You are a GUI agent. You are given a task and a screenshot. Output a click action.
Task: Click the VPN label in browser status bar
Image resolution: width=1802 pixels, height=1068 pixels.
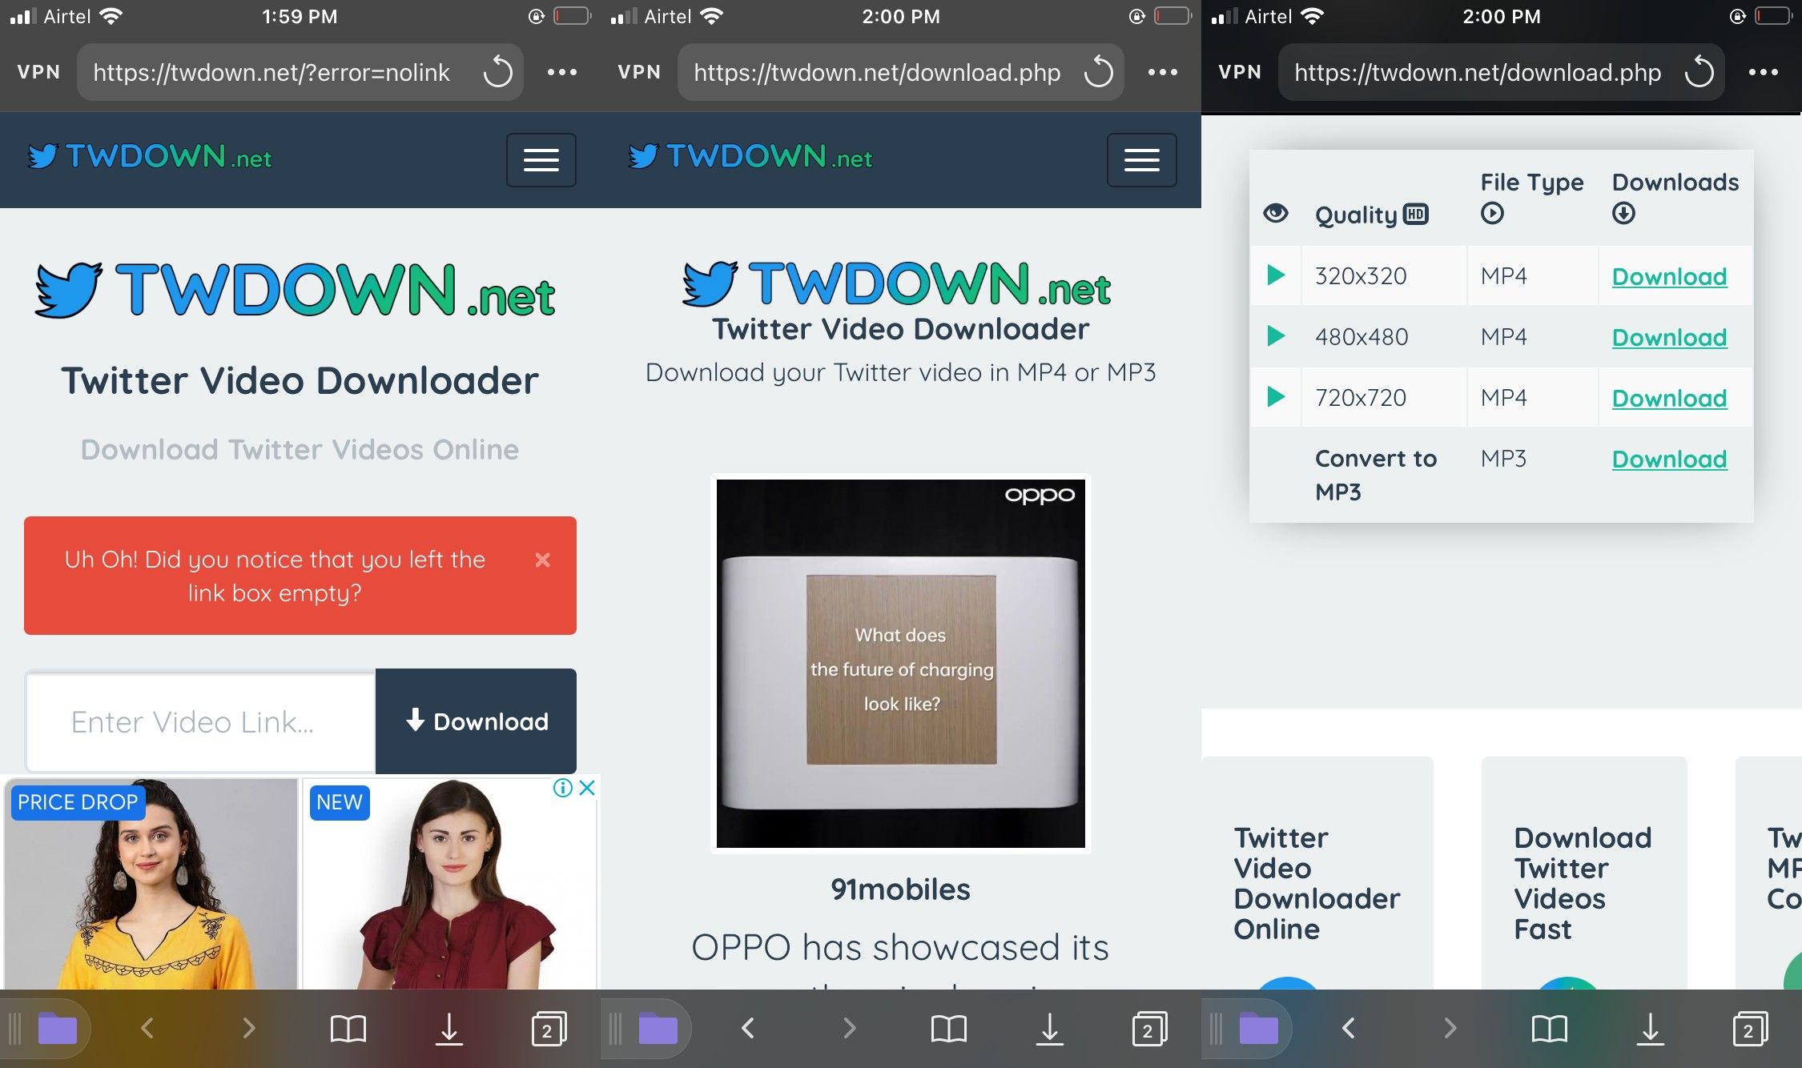38,71
